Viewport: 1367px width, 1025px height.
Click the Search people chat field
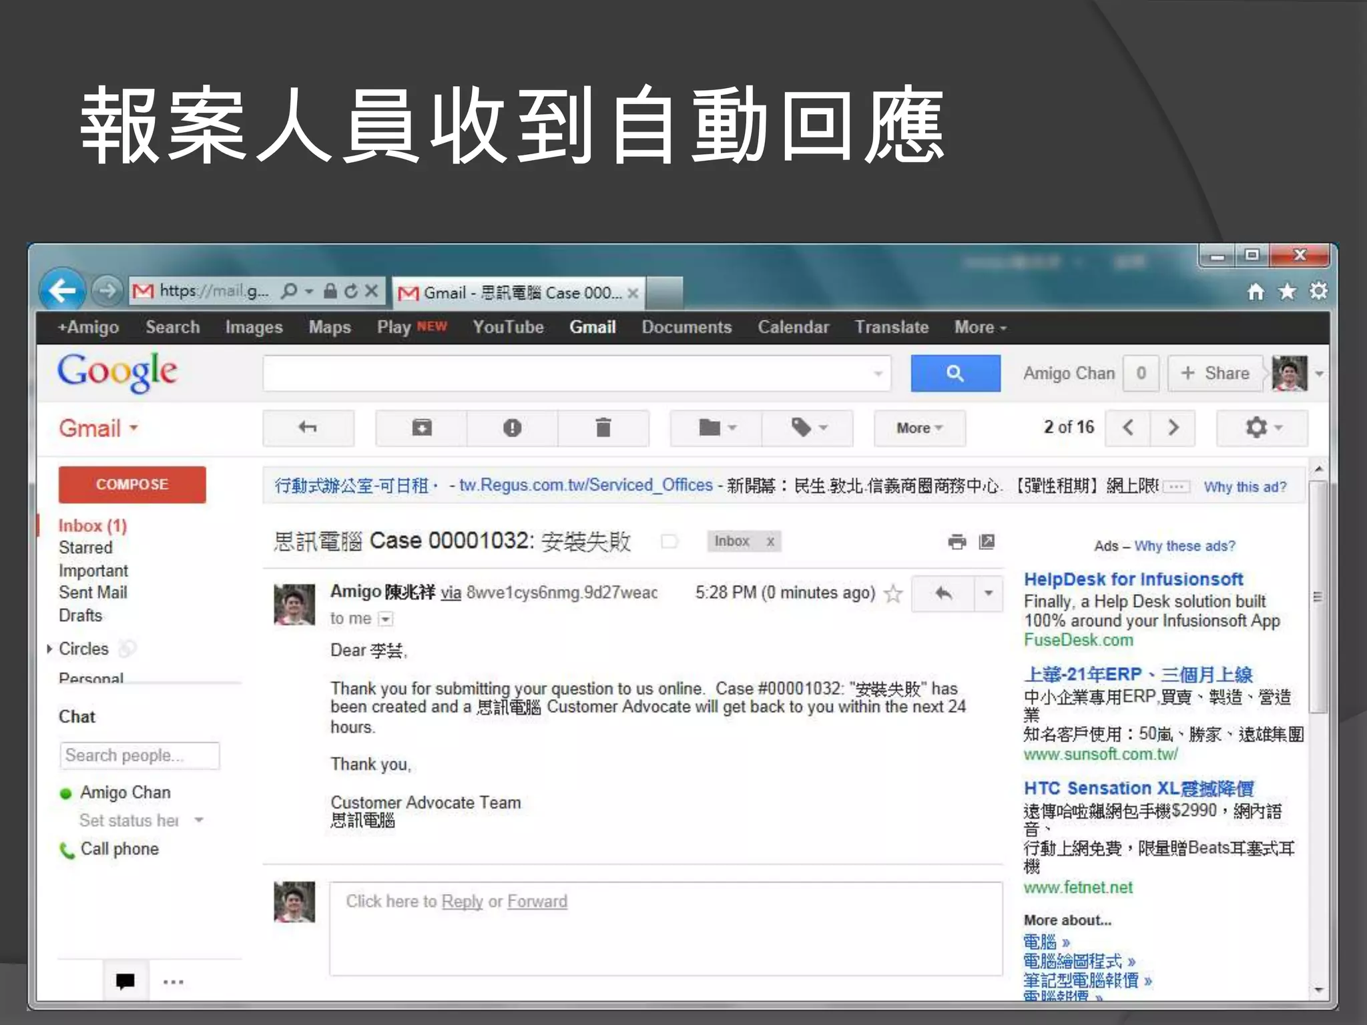140,755
